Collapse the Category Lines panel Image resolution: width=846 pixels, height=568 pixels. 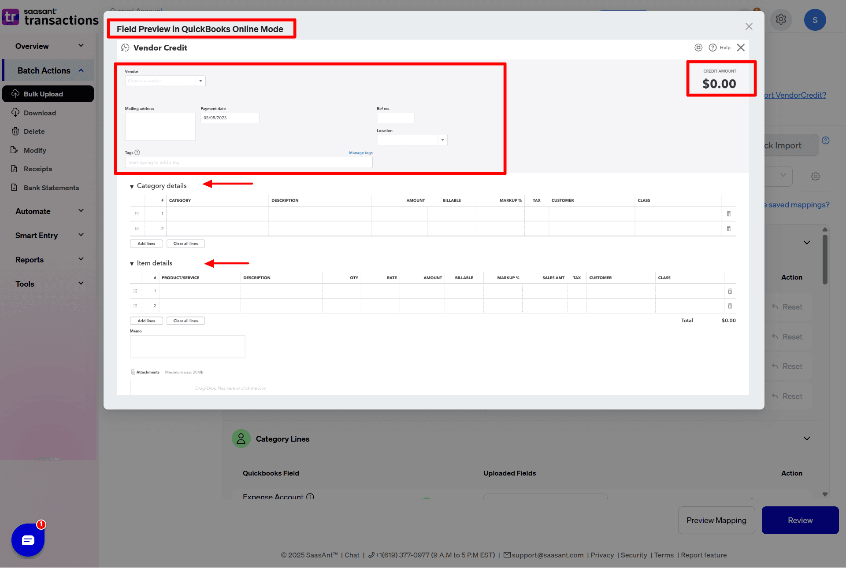[x=807, y=438]
